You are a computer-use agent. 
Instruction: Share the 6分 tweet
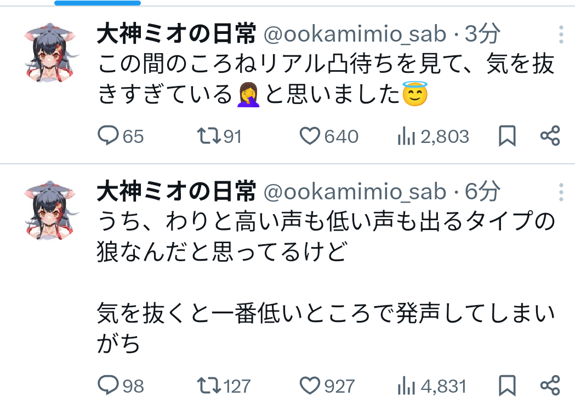(550, 386)
